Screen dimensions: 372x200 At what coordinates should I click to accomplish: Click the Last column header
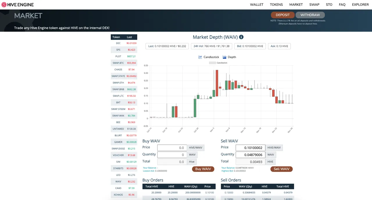(129, 37)
